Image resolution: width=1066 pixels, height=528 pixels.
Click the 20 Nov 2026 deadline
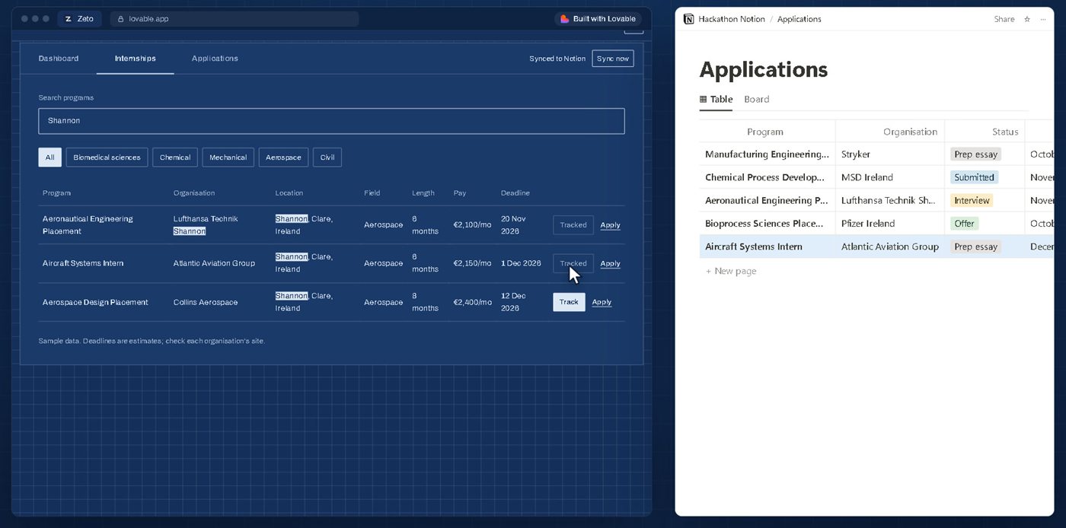tap(515, 224)
